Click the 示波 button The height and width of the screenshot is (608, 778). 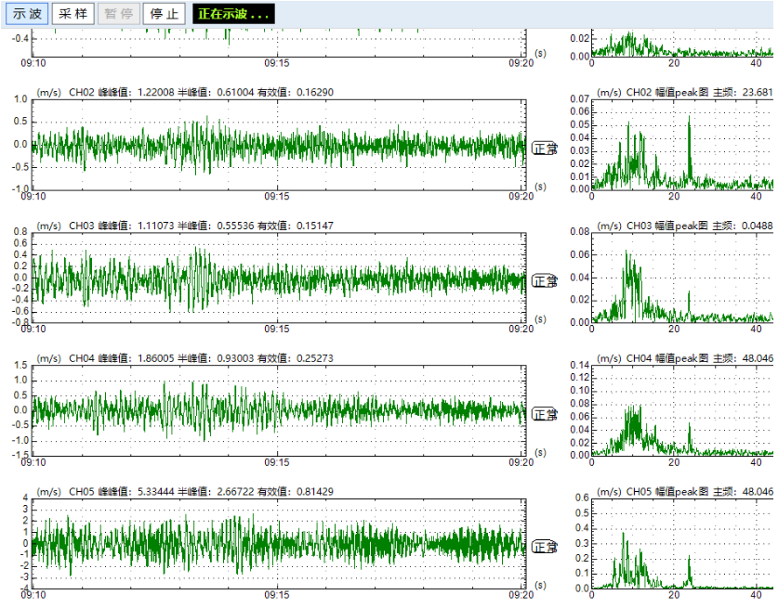tap(26, 14)
